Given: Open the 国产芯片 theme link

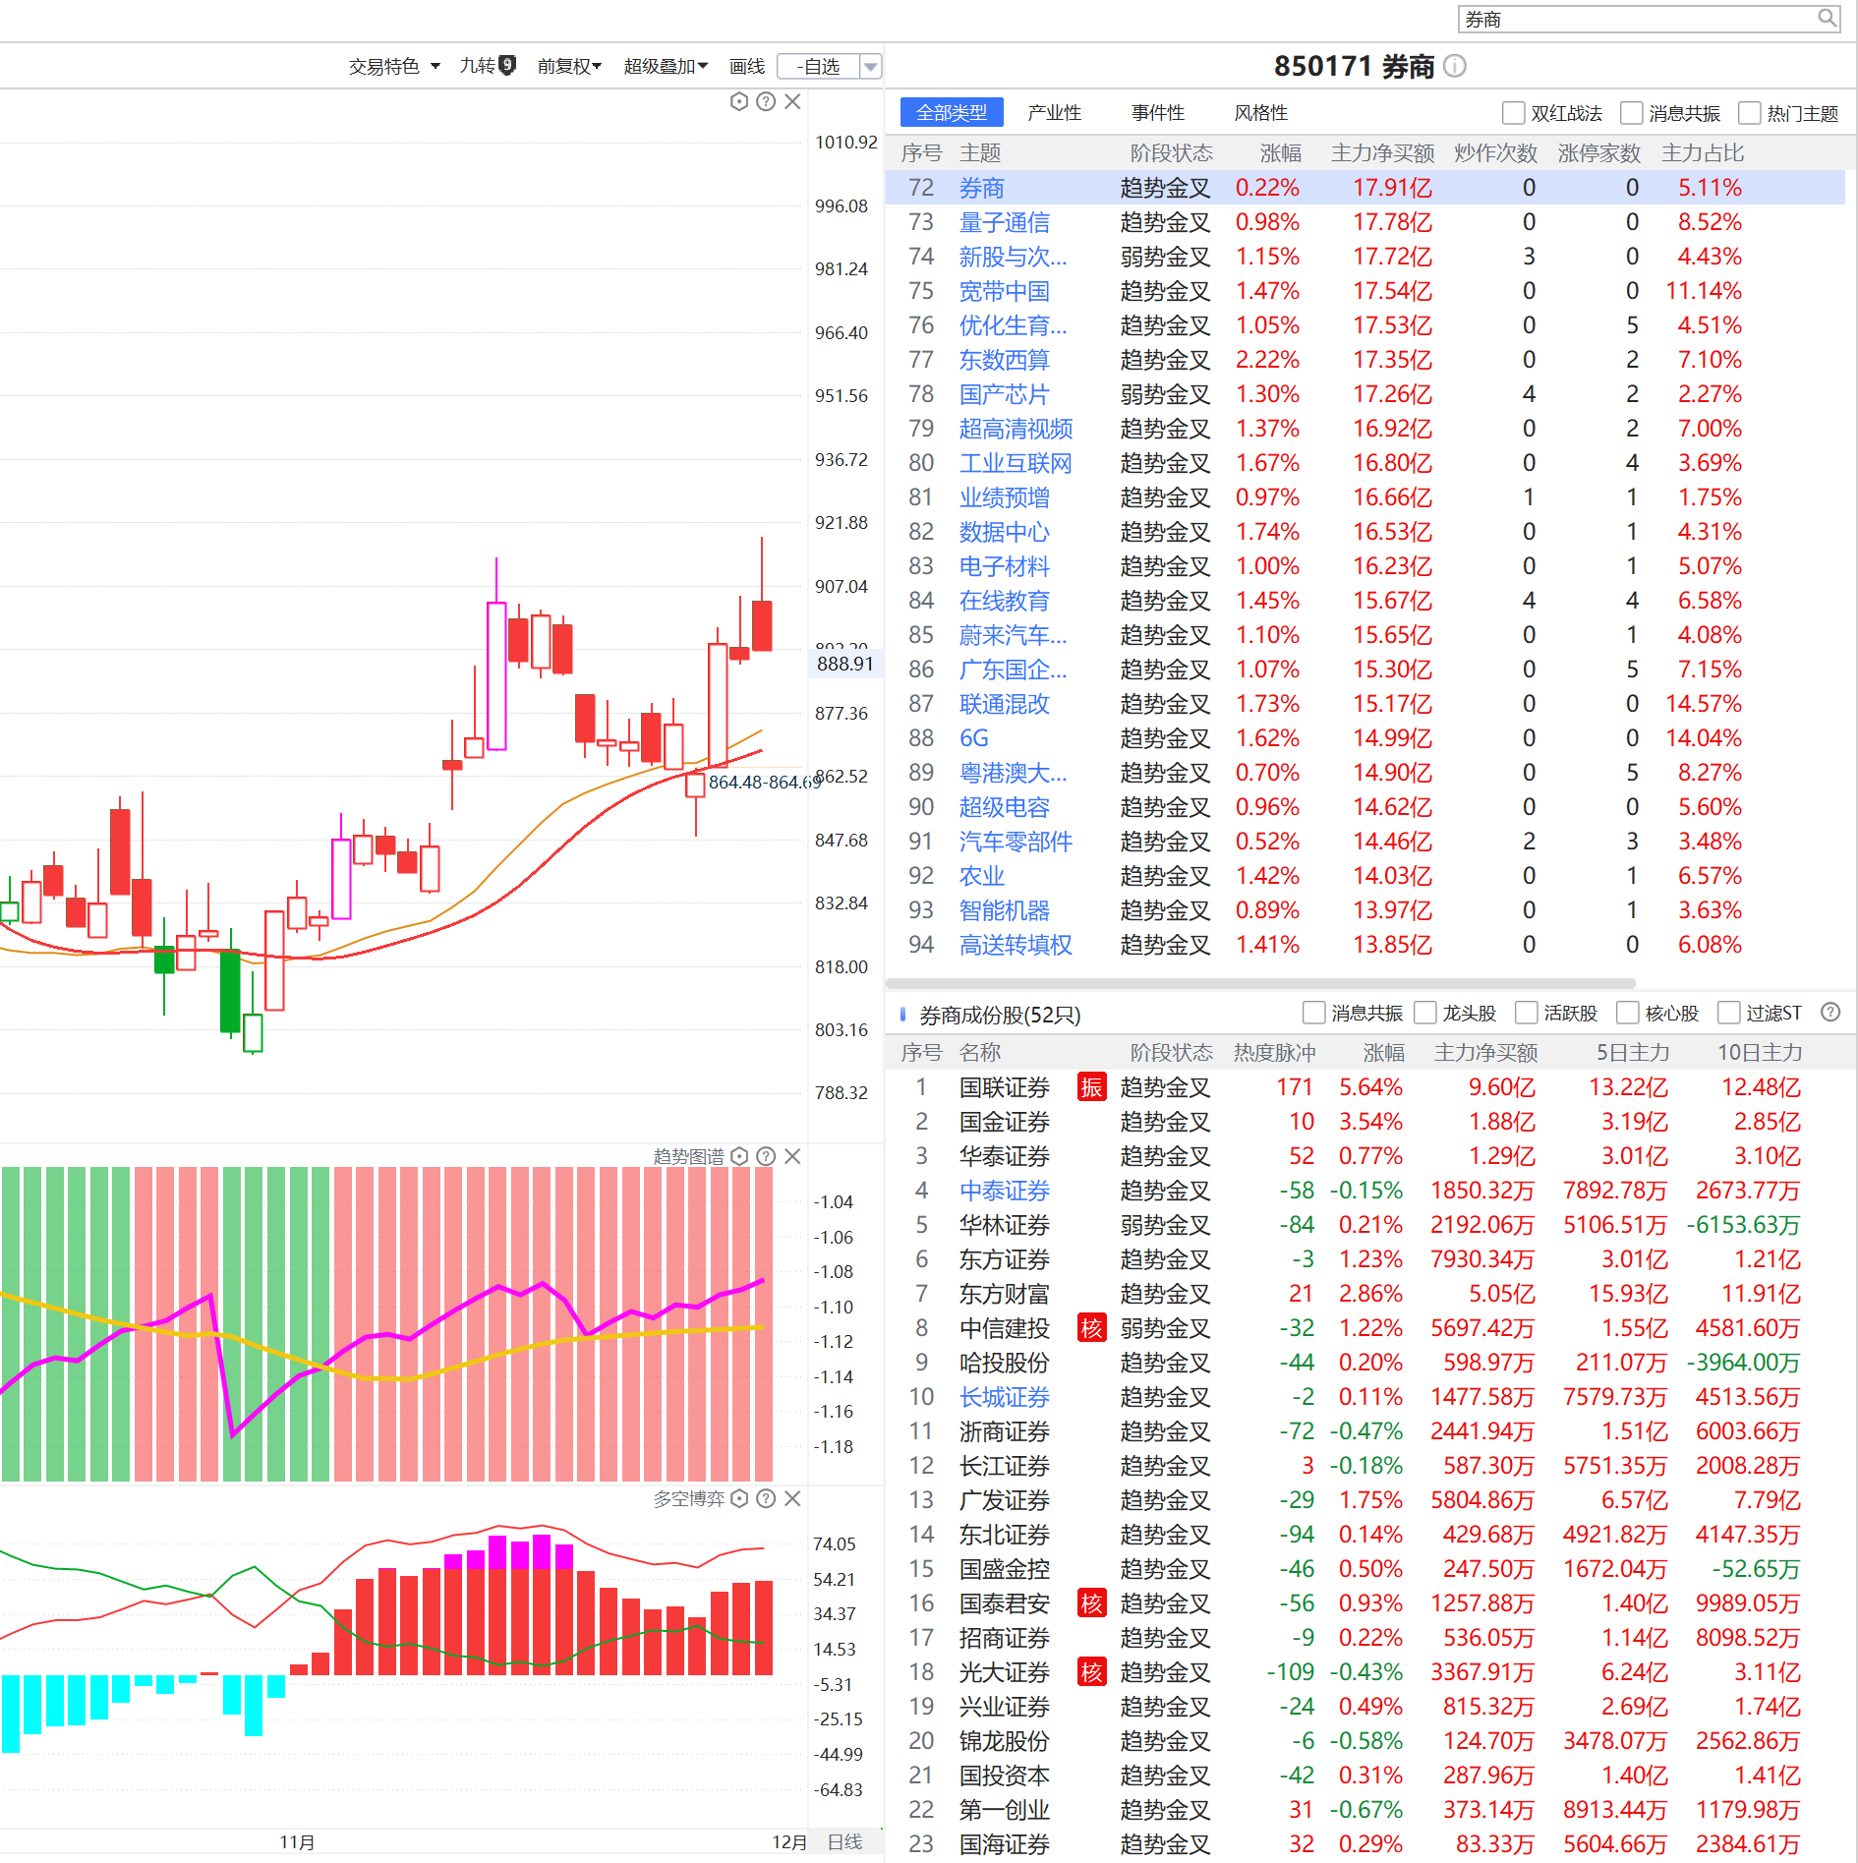Looking at the screenshot, I should (1005, 394).
